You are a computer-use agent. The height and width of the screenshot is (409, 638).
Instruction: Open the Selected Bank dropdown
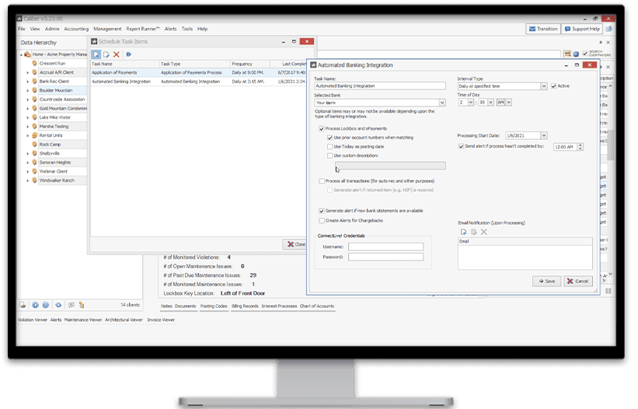tap(441, 102)
